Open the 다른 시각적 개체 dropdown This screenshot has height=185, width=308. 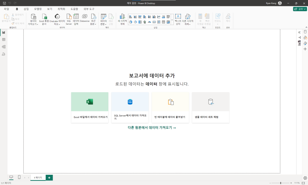(x=188, y=19)
